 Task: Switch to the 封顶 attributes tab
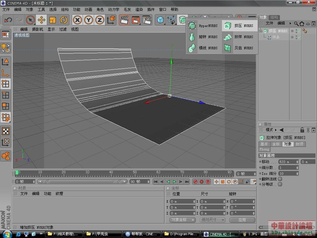[300, 144]
